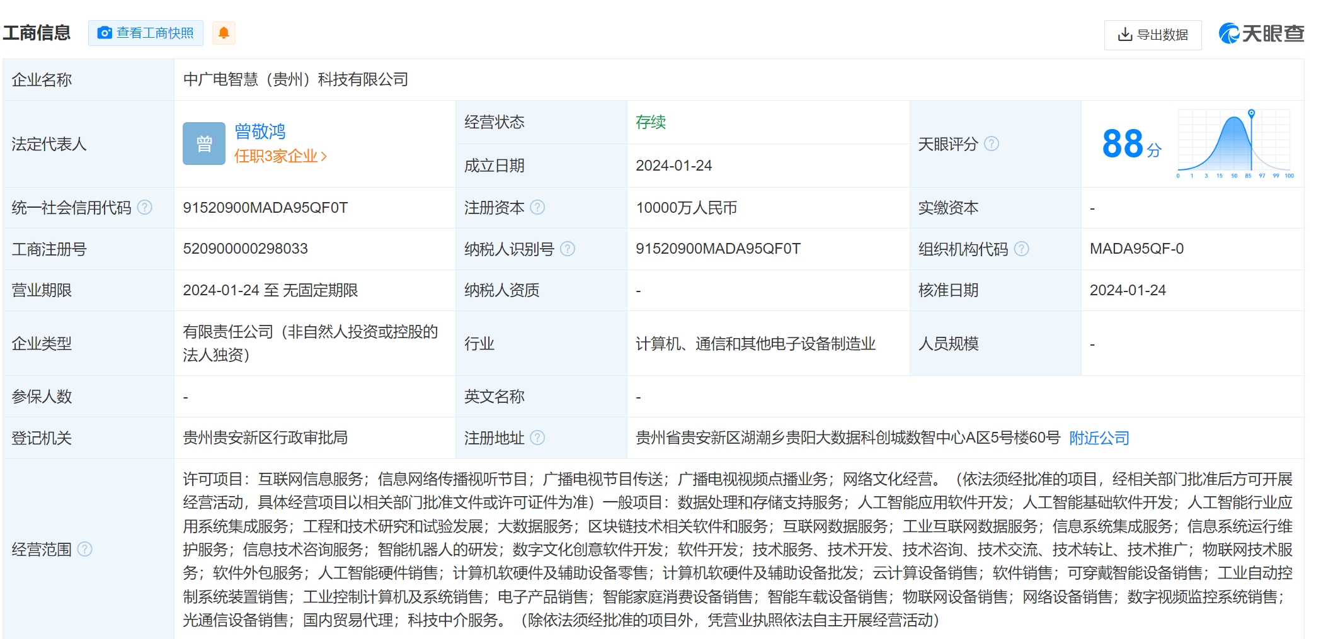Image resolution: width=1321 pixels, height=639 pixels.
Task: Click the 天眼查 logo
Action: (1261, 33)
